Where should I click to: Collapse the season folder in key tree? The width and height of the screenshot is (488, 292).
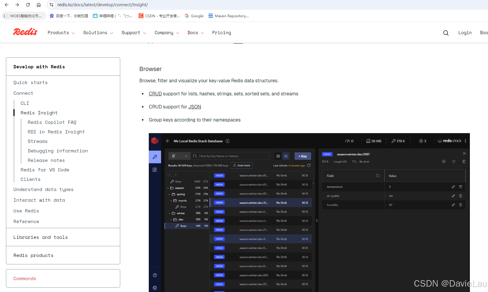(168, 188)
